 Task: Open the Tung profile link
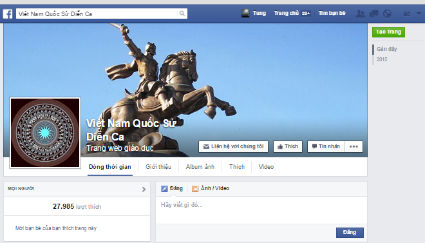pyautogui.click(x=259, y=13)
